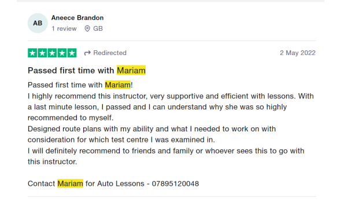Click the second green star
The height and width of the screenshot is (209, 344).
[42, 53]
